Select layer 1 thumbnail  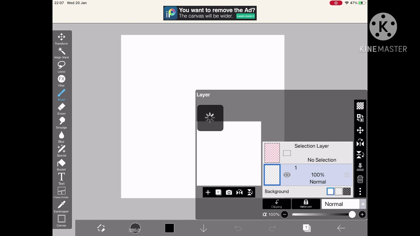click(x=272, y=175)
